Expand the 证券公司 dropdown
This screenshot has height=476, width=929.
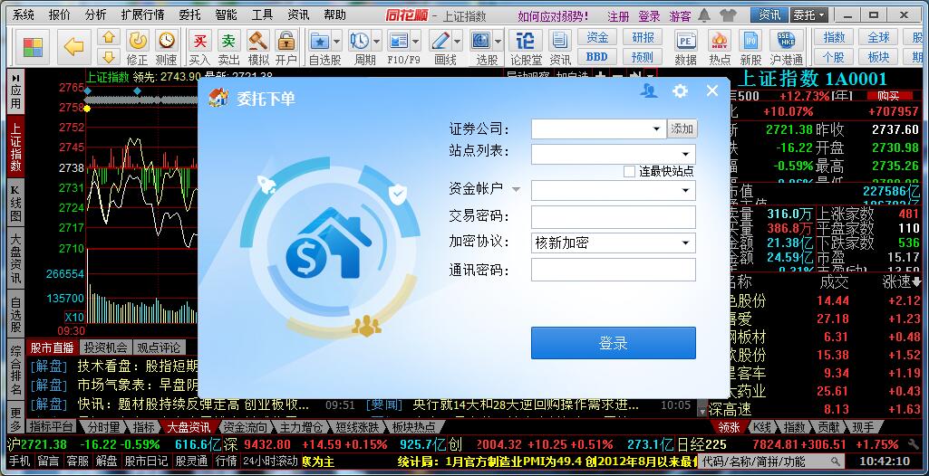tap(656, 129)
